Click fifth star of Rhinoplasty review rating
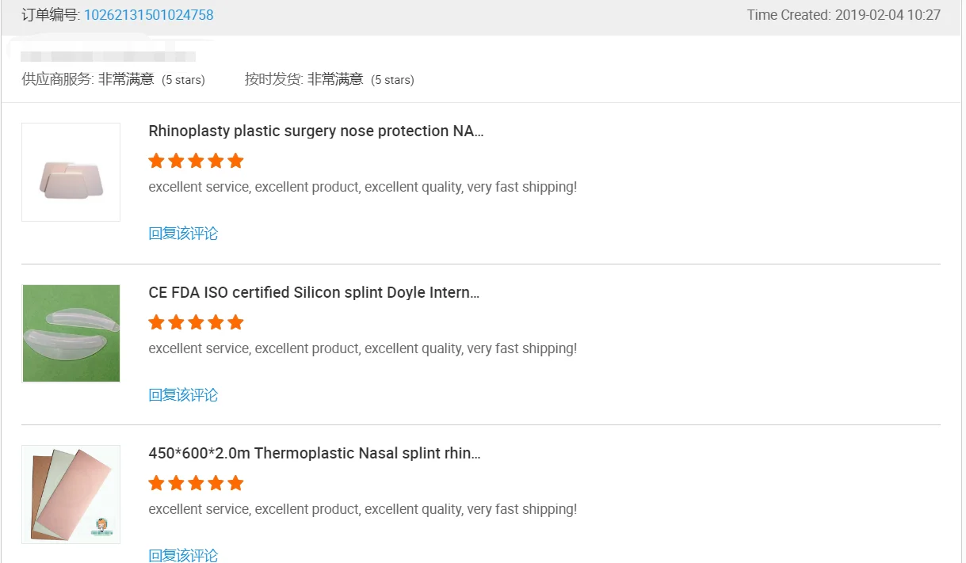 point(235,162)
